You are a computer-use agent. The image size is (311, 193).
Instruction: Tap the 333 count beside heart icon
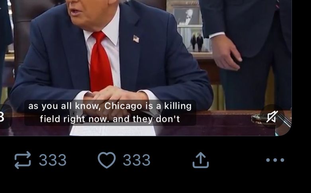point(137,160)
